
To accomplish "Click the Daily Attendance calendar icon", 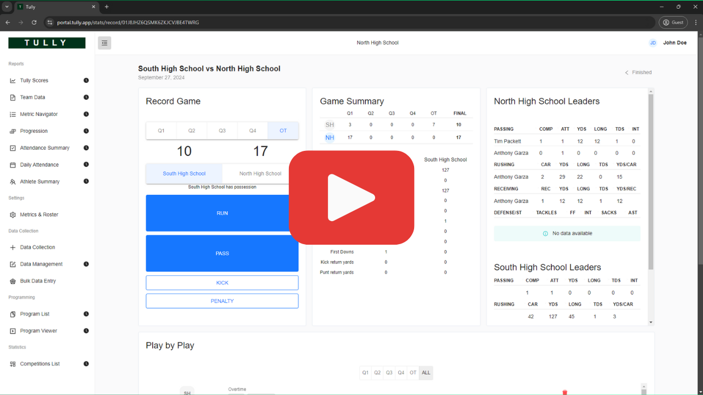I will pyautogui.click(x=13, y=165).
